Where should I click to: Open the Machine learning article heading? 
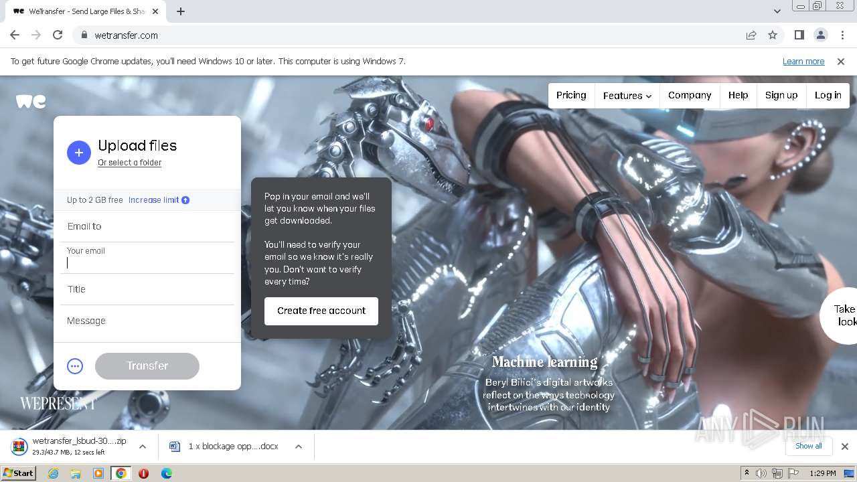click(545, 362)
